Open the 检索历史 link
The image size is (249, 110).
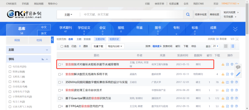[114, 39]
